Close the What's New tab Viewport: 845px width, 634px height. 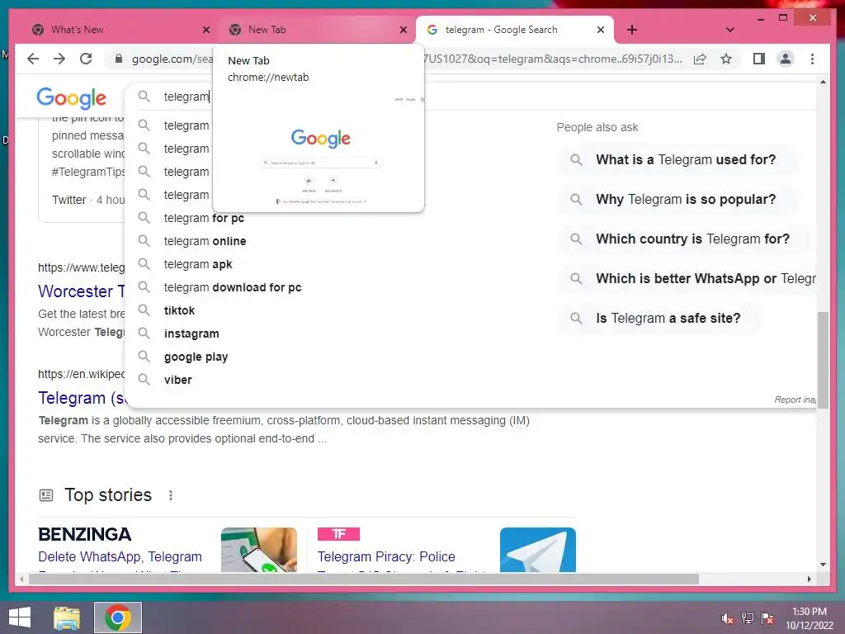[205, 30]
